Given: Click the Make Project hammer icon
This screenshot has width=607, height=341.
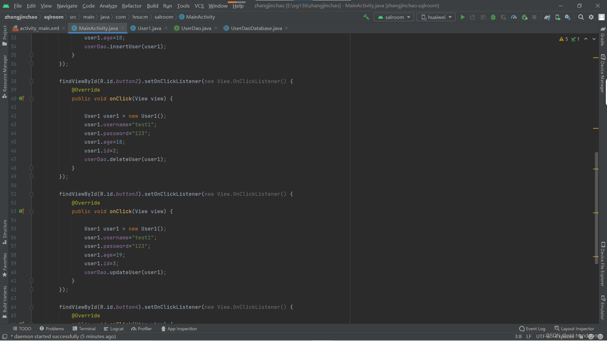Looking at the screenshot, I should (x=366, y=17).
